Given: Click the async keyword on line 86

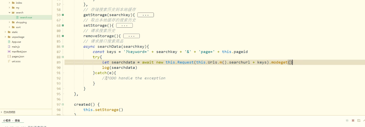Looking at the screenshot, I should click(x=89, y=47).
